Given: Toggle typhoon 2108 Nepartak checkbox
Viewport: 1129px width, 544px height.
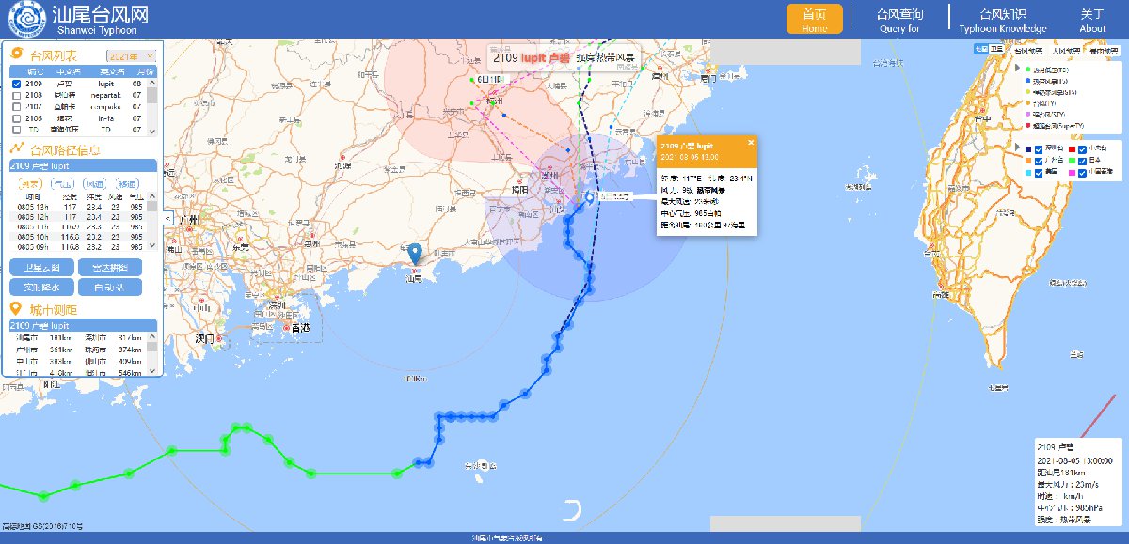Looking at the screenshot, I should click(16, 95).
